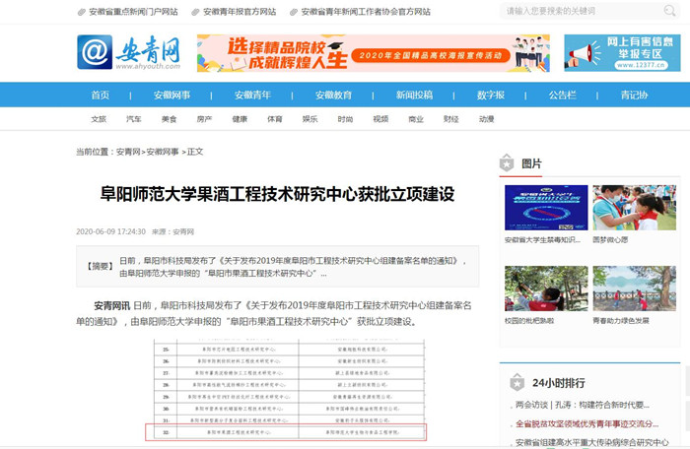Open the 首页 navigation tab
This screenshot has height=449, width=690.
click(x=101, y=96)
